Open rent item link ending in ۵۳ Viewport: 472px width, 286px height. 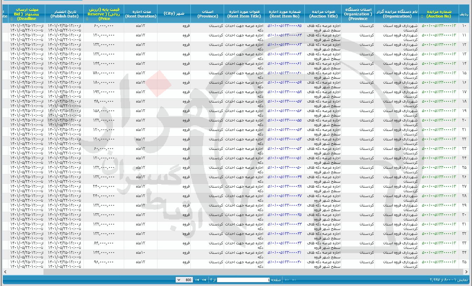284,139
